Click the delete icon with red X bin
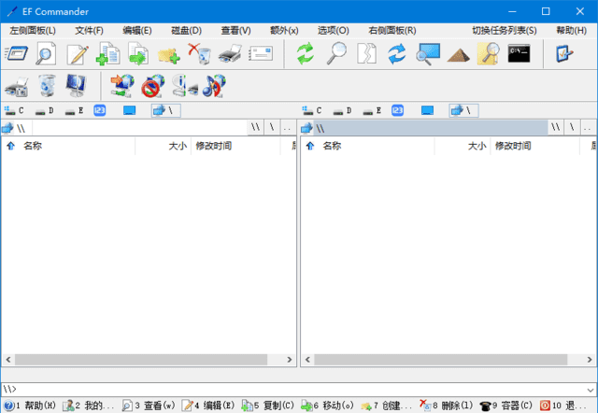This screenshot has height=413, width=598. 199,54
